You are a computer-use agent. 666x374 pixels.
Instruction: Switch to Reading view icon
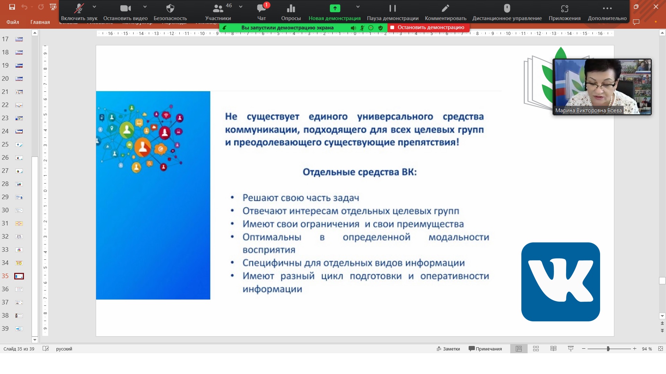coord(553,349)
